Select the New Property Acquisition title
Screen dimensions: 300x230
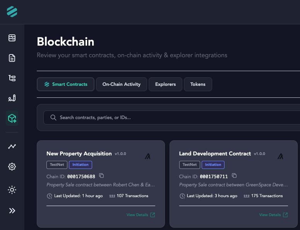(x=79, y=153)
